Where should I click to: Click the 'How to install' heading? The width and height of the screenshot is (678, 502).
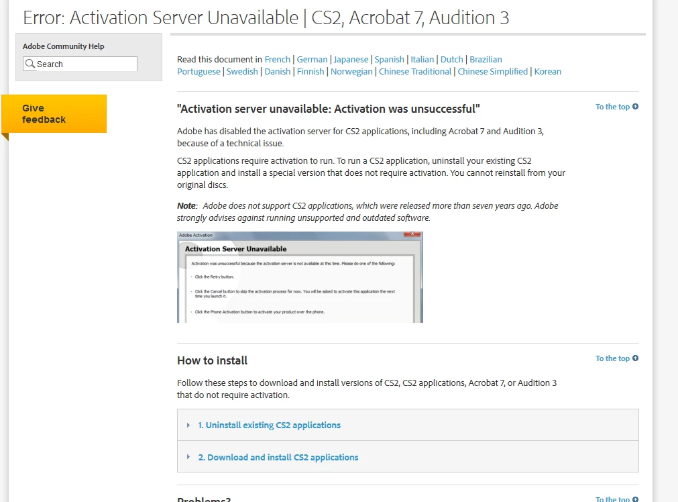[x=213, y=360]
